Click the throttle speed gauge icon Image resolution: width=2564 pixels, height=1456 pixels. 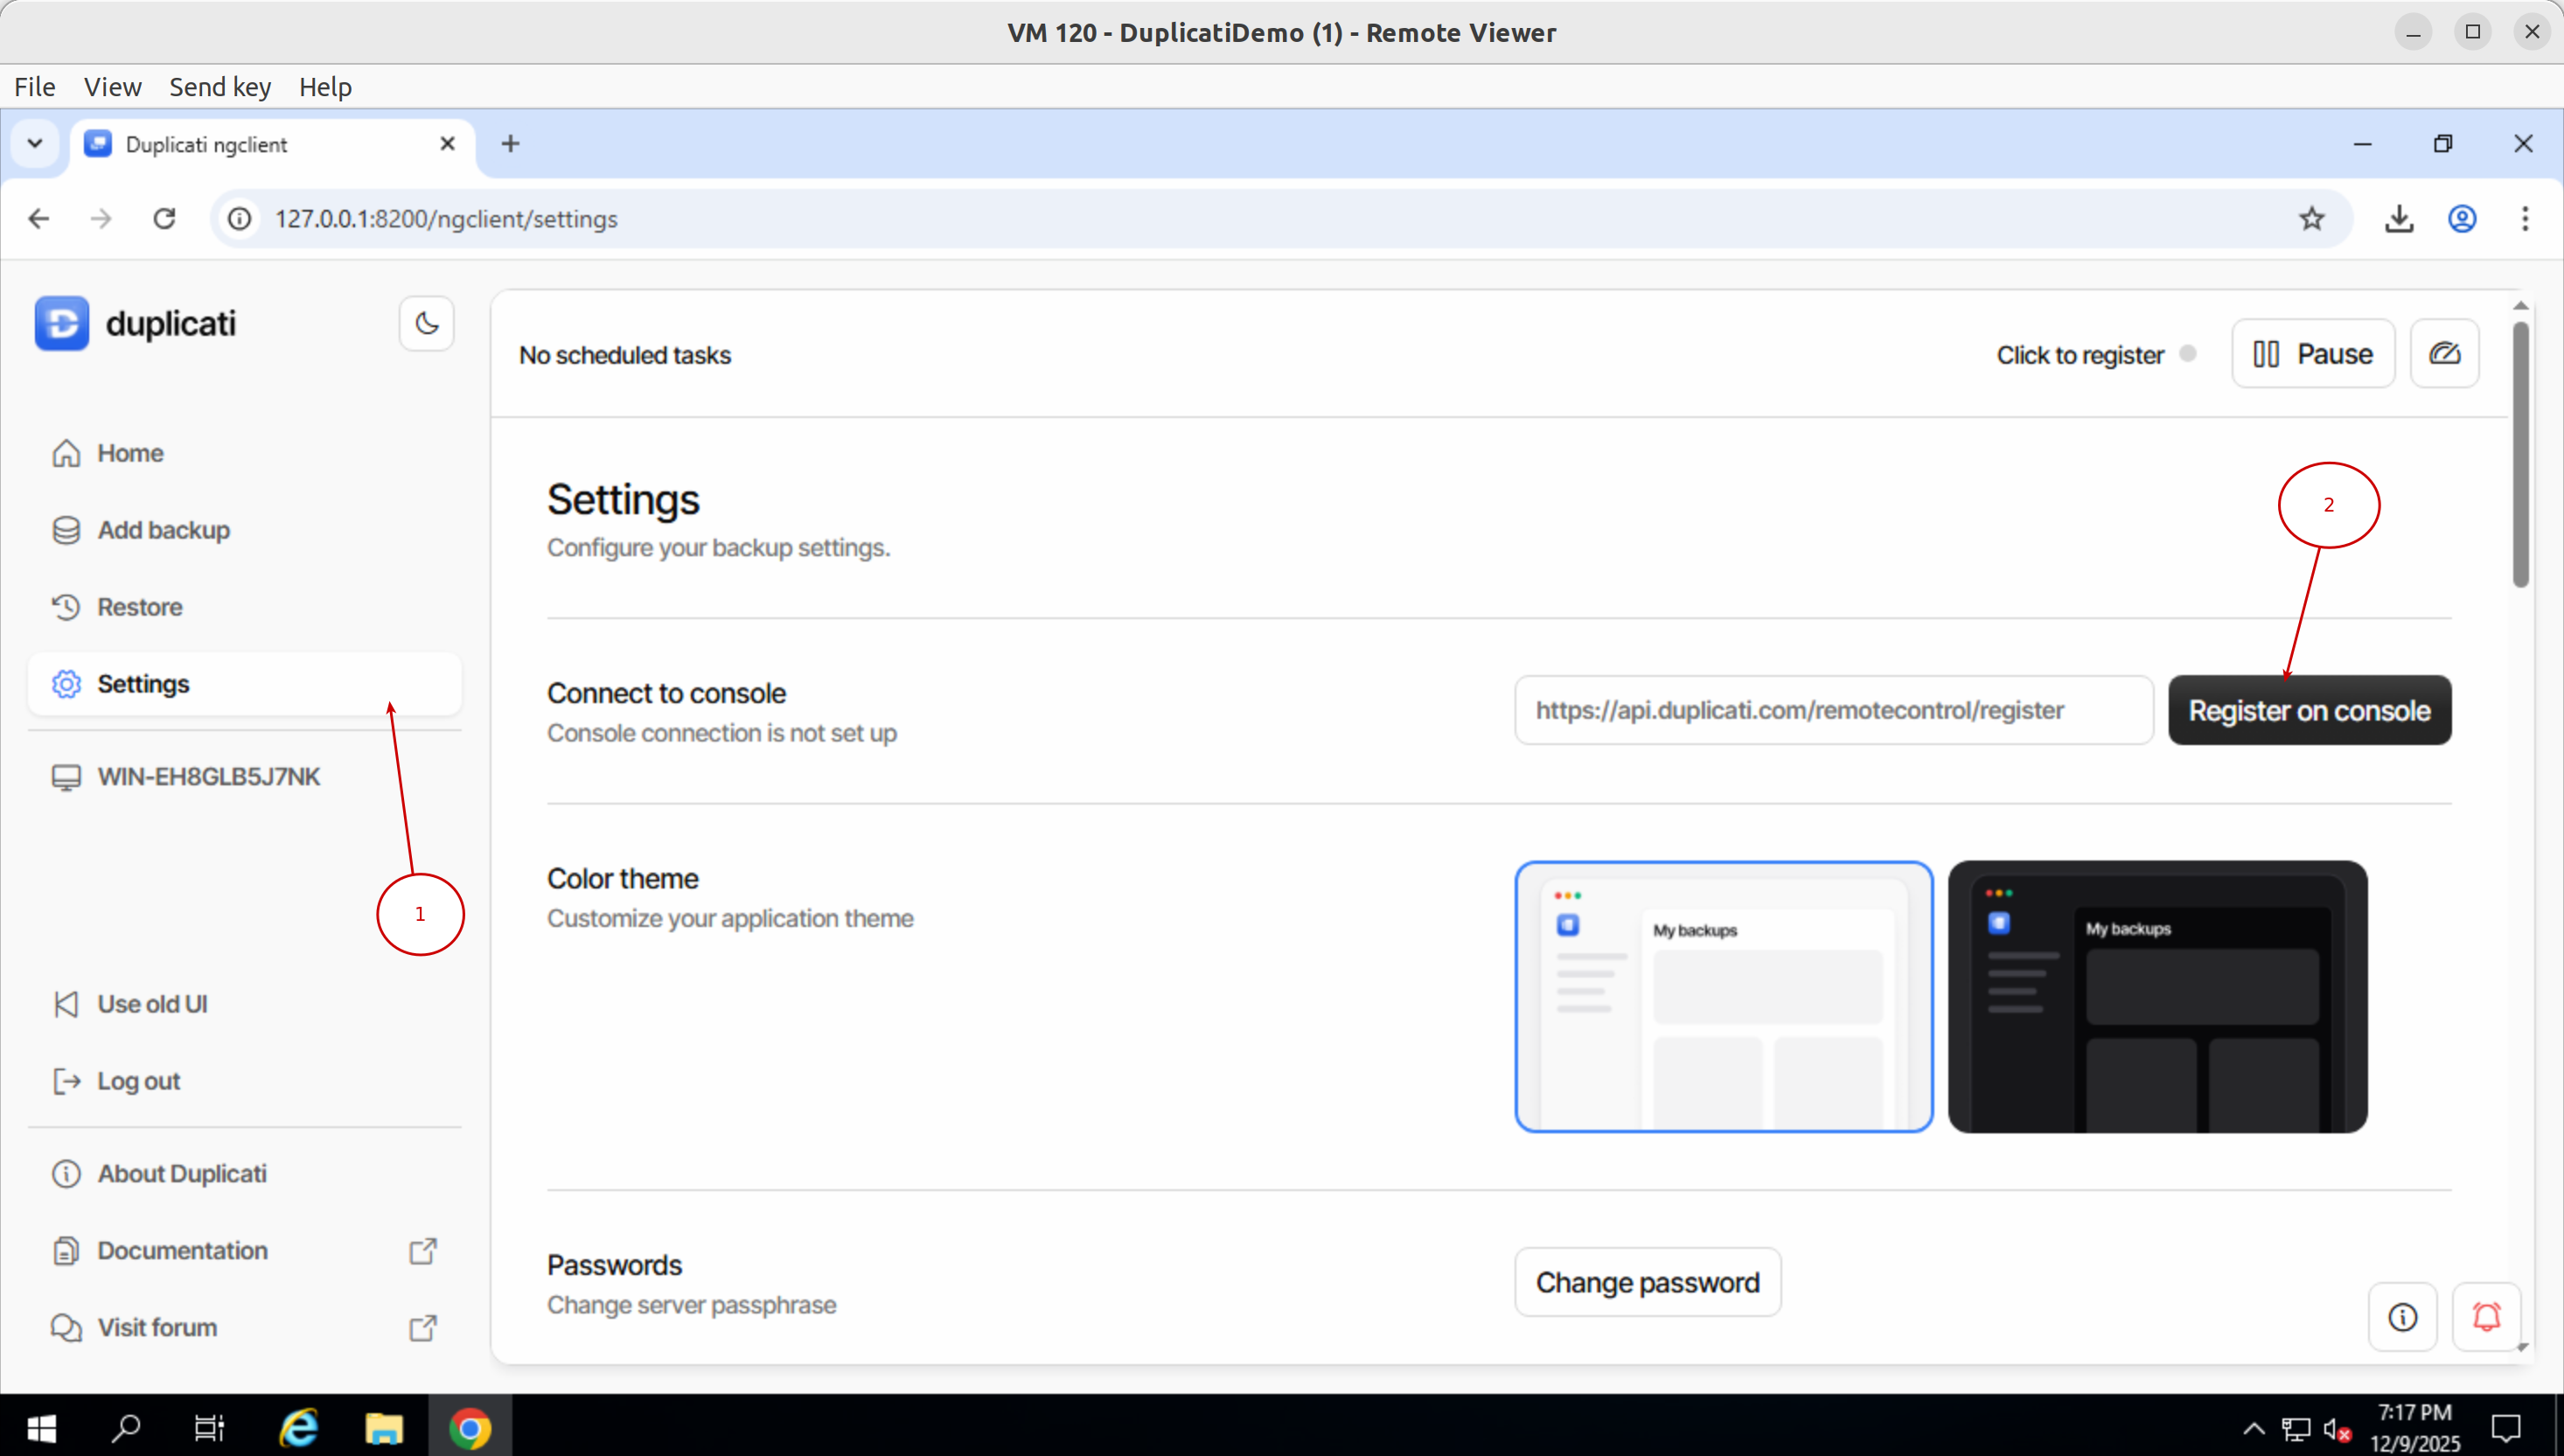coord(2444,353)
